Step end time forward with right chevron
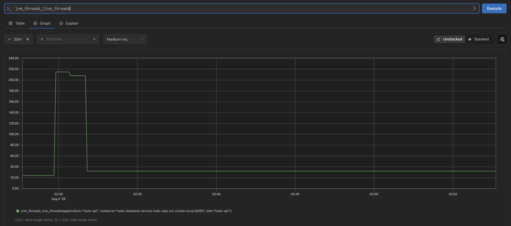Viewport: 511px width, 226px height. (x=94, y=40)
